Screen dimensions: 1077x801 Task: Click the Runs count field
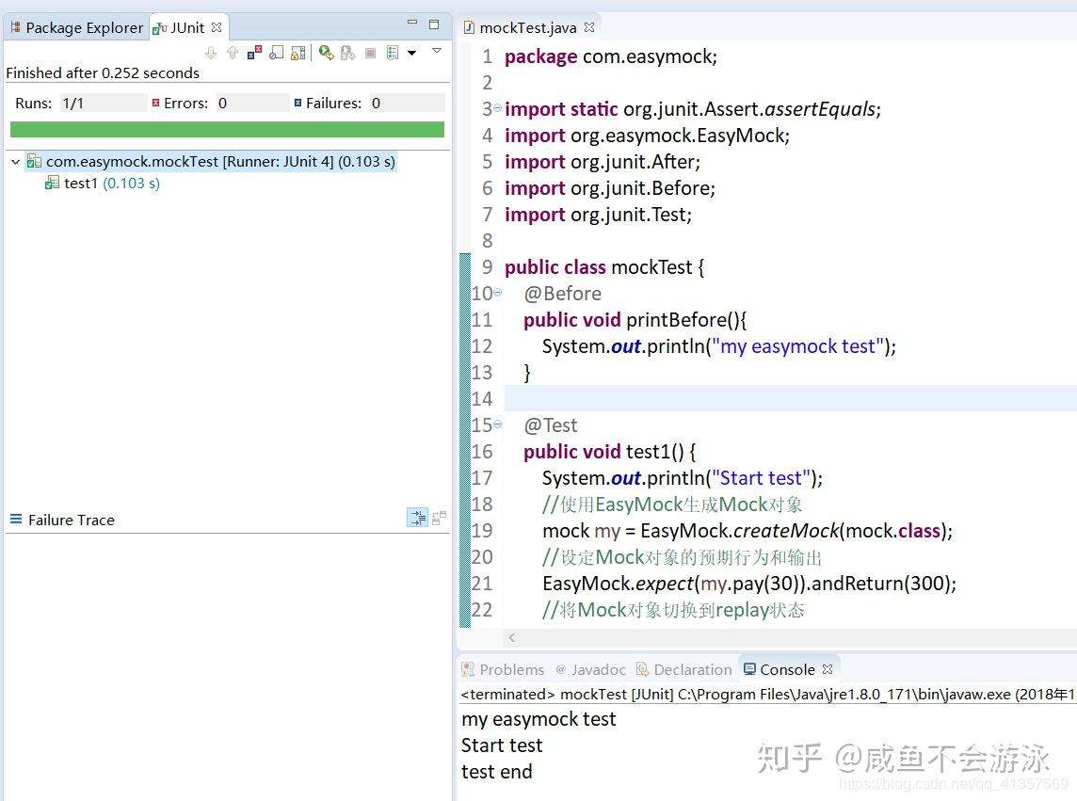pyautogui.click(x=103, y=103)
